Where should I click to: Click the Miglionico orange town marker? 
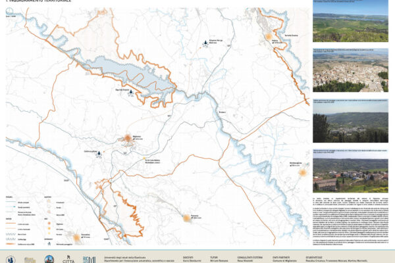[128, 138]
